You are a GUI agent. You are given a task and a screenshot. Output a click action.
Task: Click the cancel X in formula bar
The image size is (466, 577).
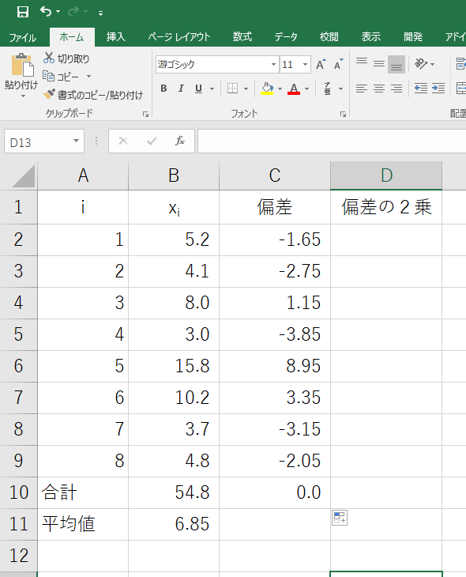coord(123,141)
